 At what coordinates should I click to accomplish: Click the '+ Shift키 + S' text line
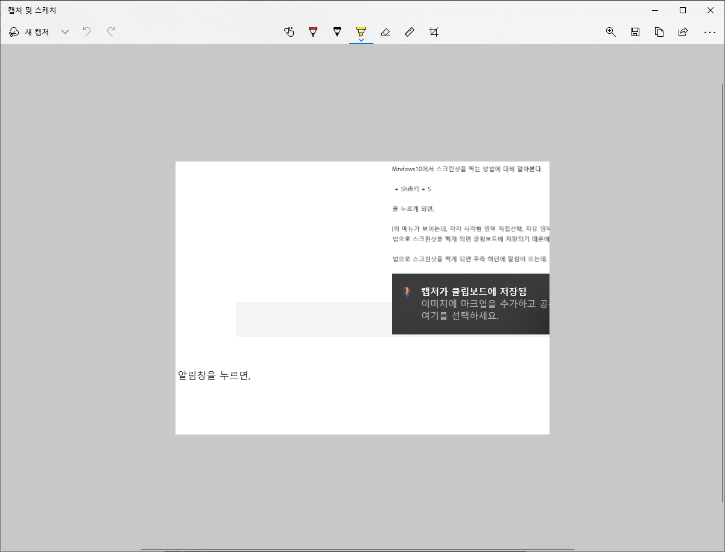(x=413, y=189)
